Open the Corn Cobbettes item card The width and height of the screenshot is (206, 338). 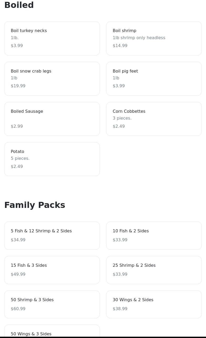(x=154, y=119)
